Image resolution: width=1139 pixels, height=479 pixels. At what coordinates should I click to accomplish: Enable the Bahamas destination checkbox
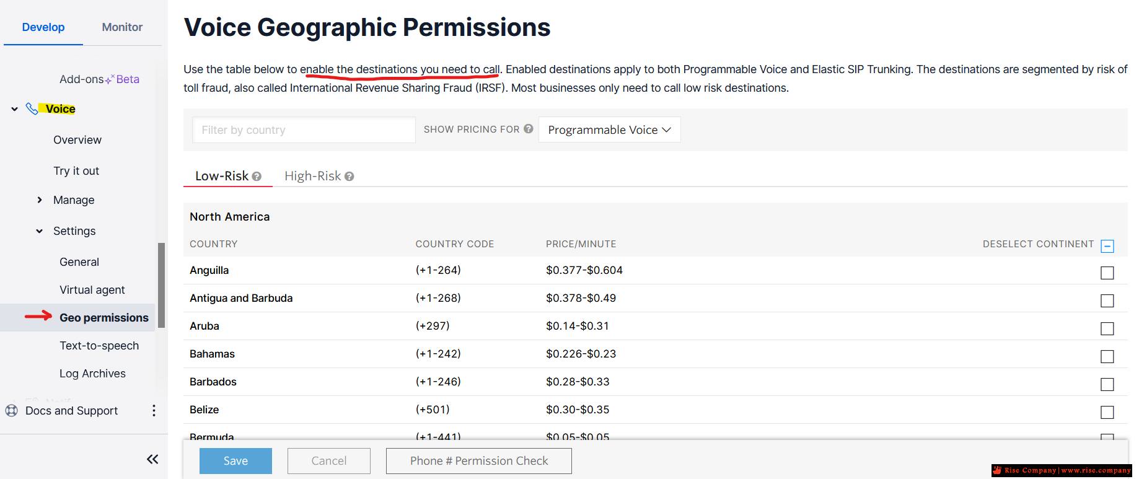pyautogui.click(x=1107, y=356)
